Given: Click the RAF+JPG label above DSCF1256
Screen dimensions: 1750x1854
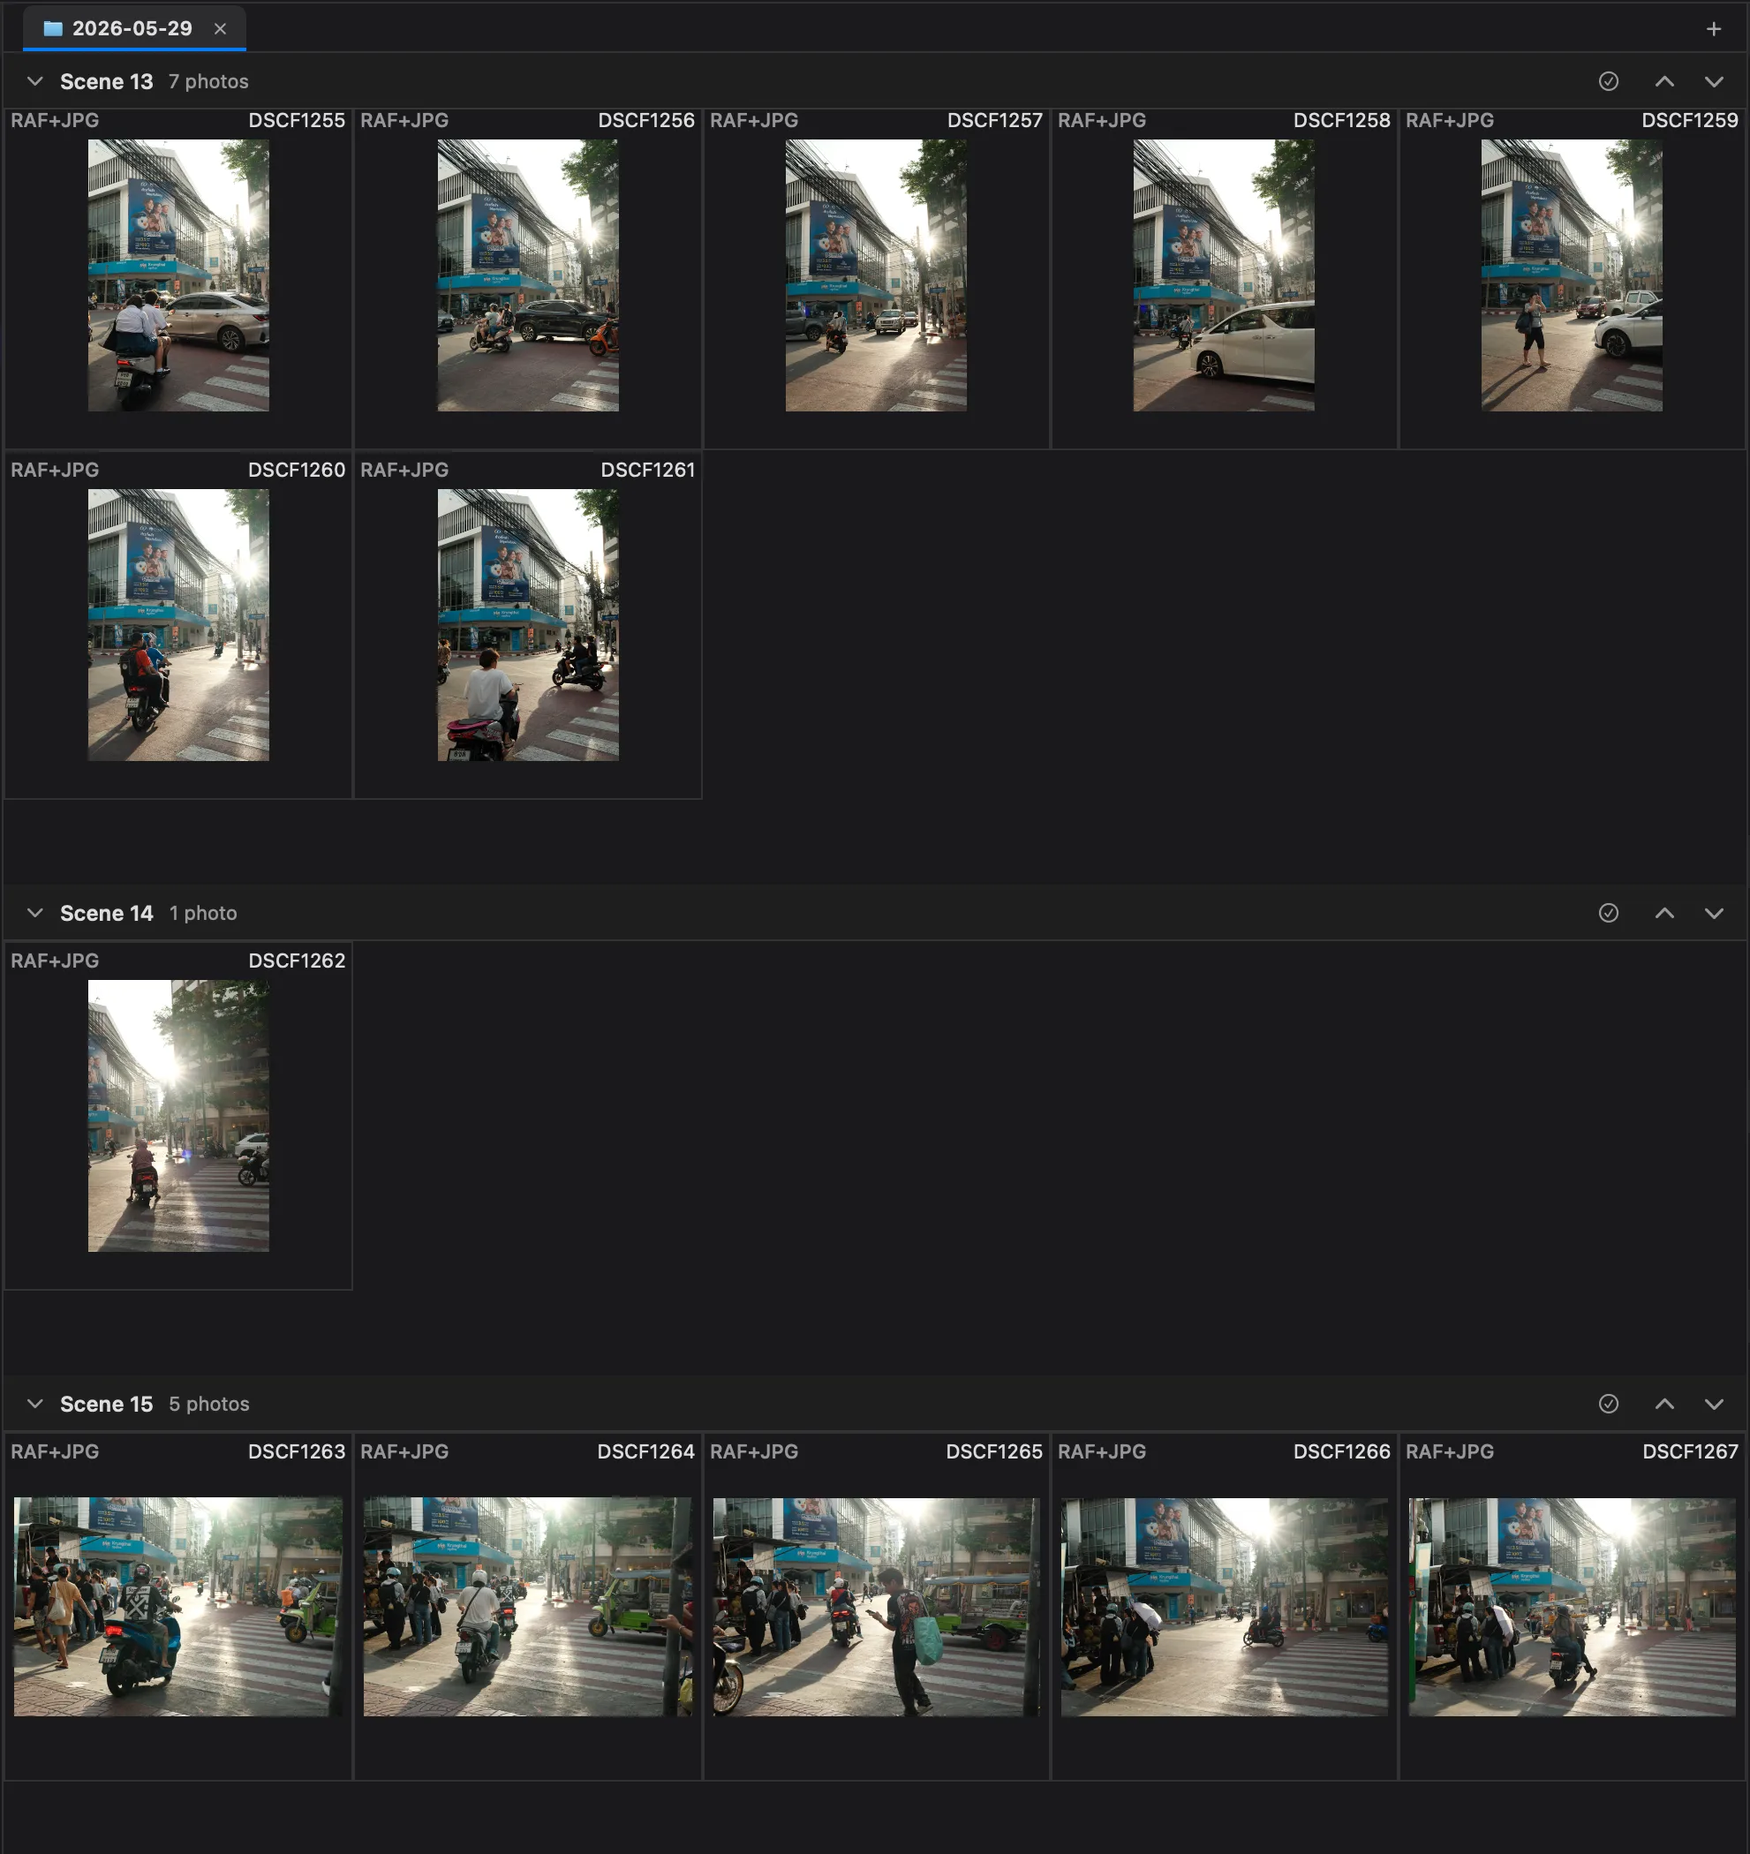Looking at the screenshot, I should click(404, 120).
